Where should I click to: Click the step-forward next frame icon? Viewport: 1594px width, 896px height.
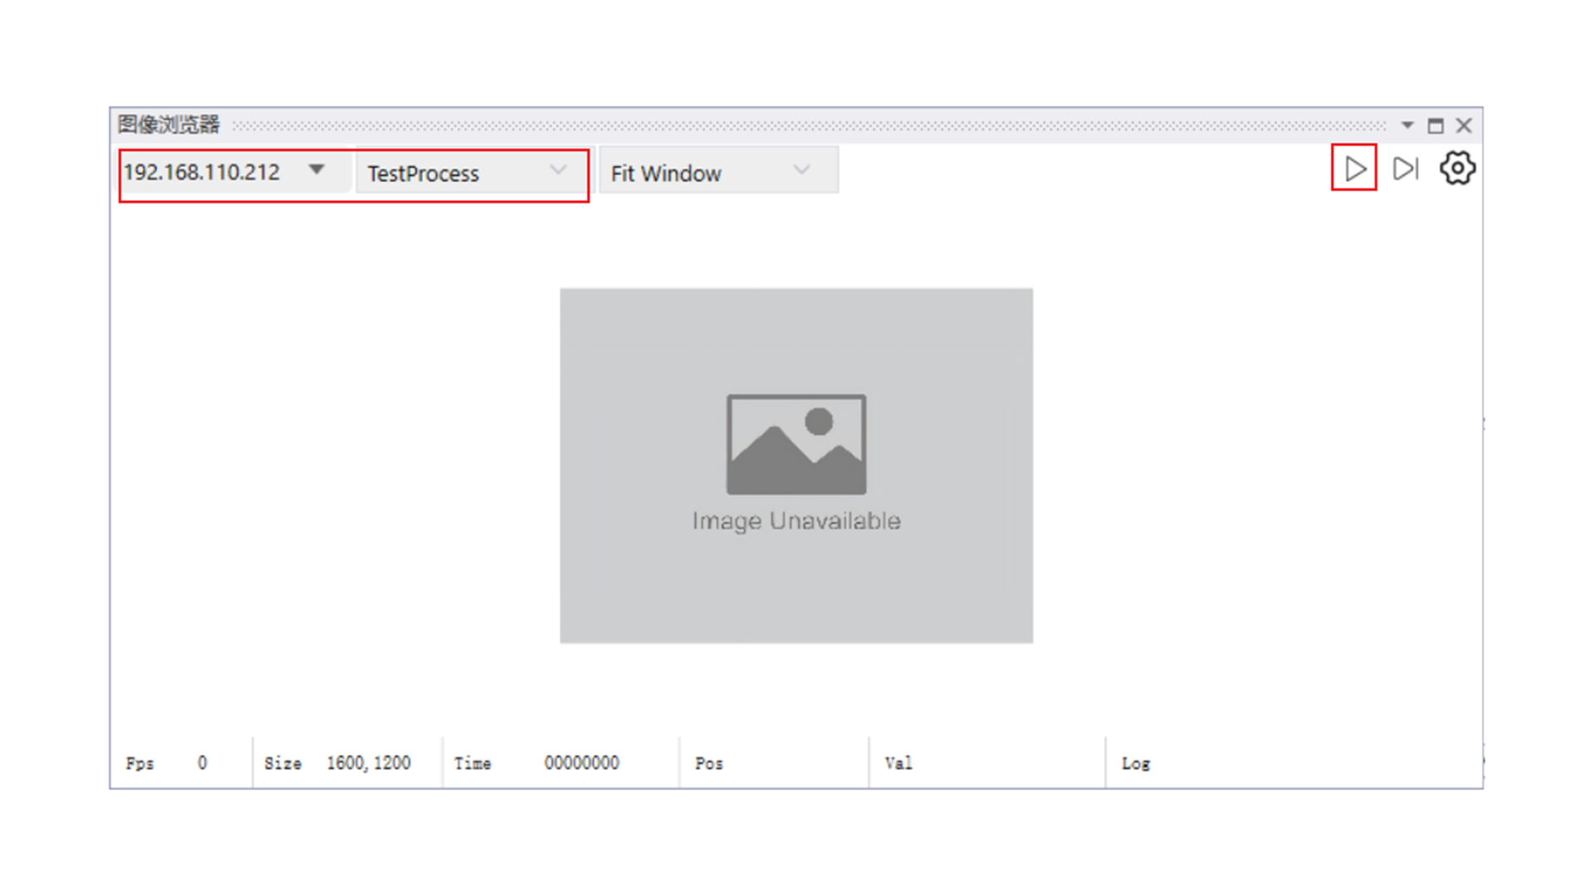click(1406, 168)
